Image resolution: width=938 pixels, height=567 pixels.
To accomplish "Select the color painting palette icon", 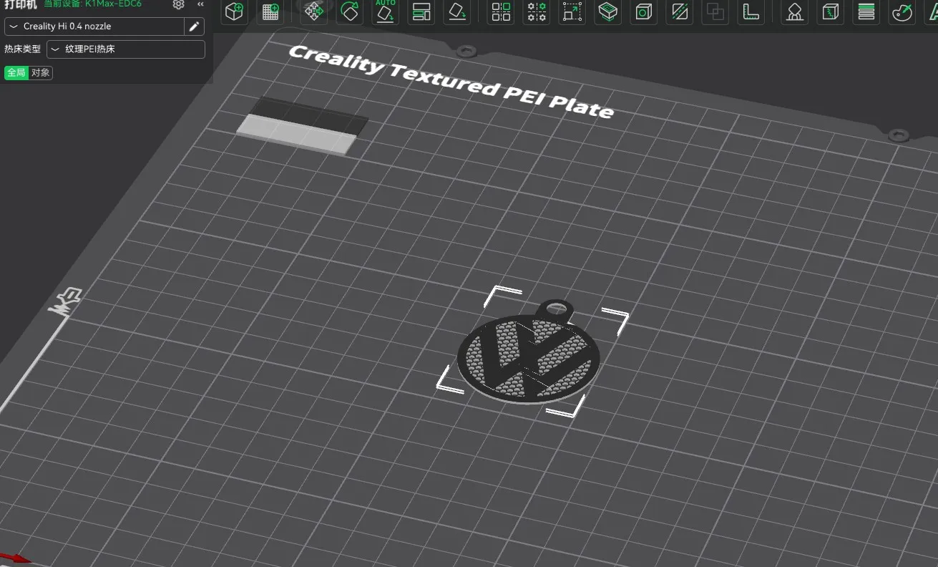I will click(902, 11).
